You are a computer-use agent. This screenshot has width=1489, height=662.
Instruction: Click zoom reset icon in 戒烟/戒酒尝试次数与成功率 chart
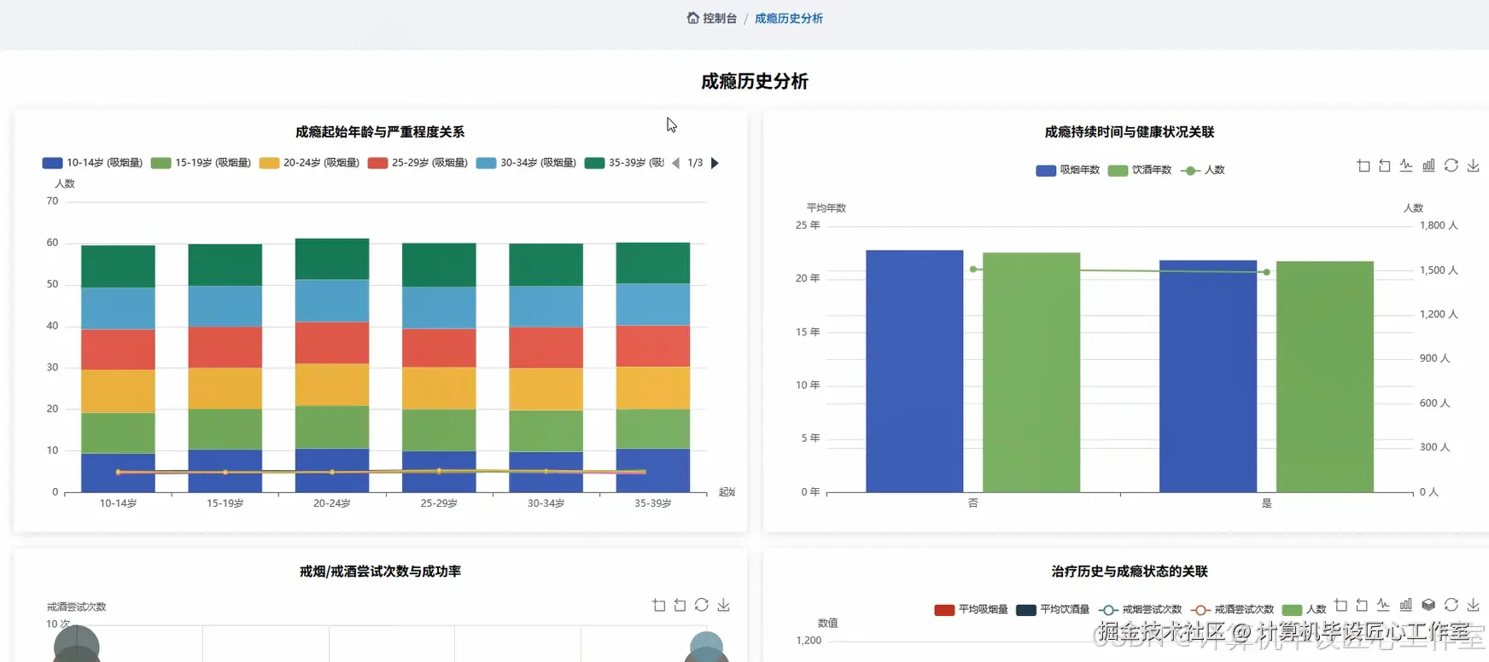(680, 605)
